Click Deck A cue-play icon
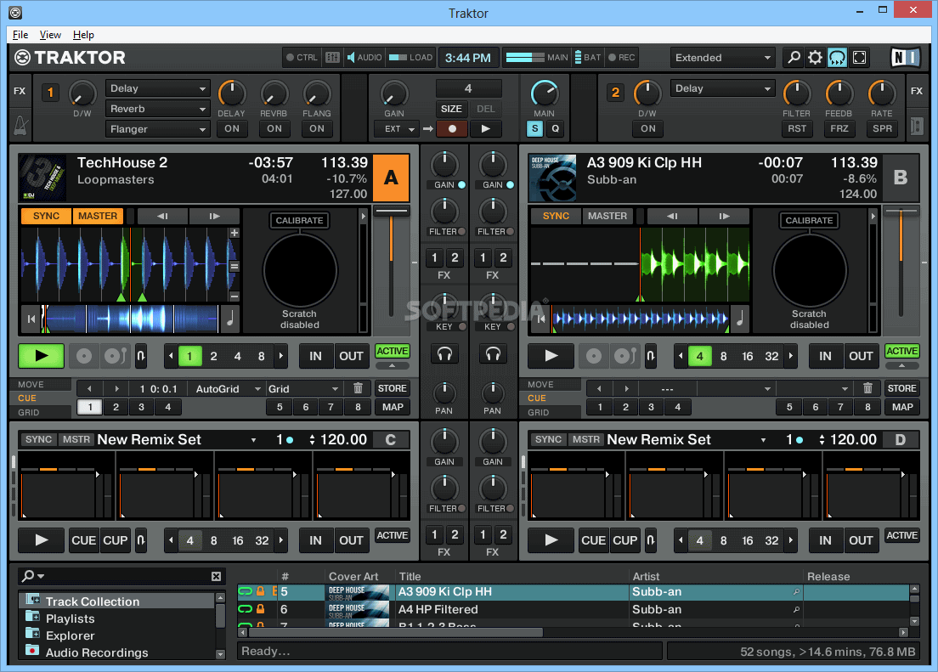938x672 pixels. (x=115, y=356)
